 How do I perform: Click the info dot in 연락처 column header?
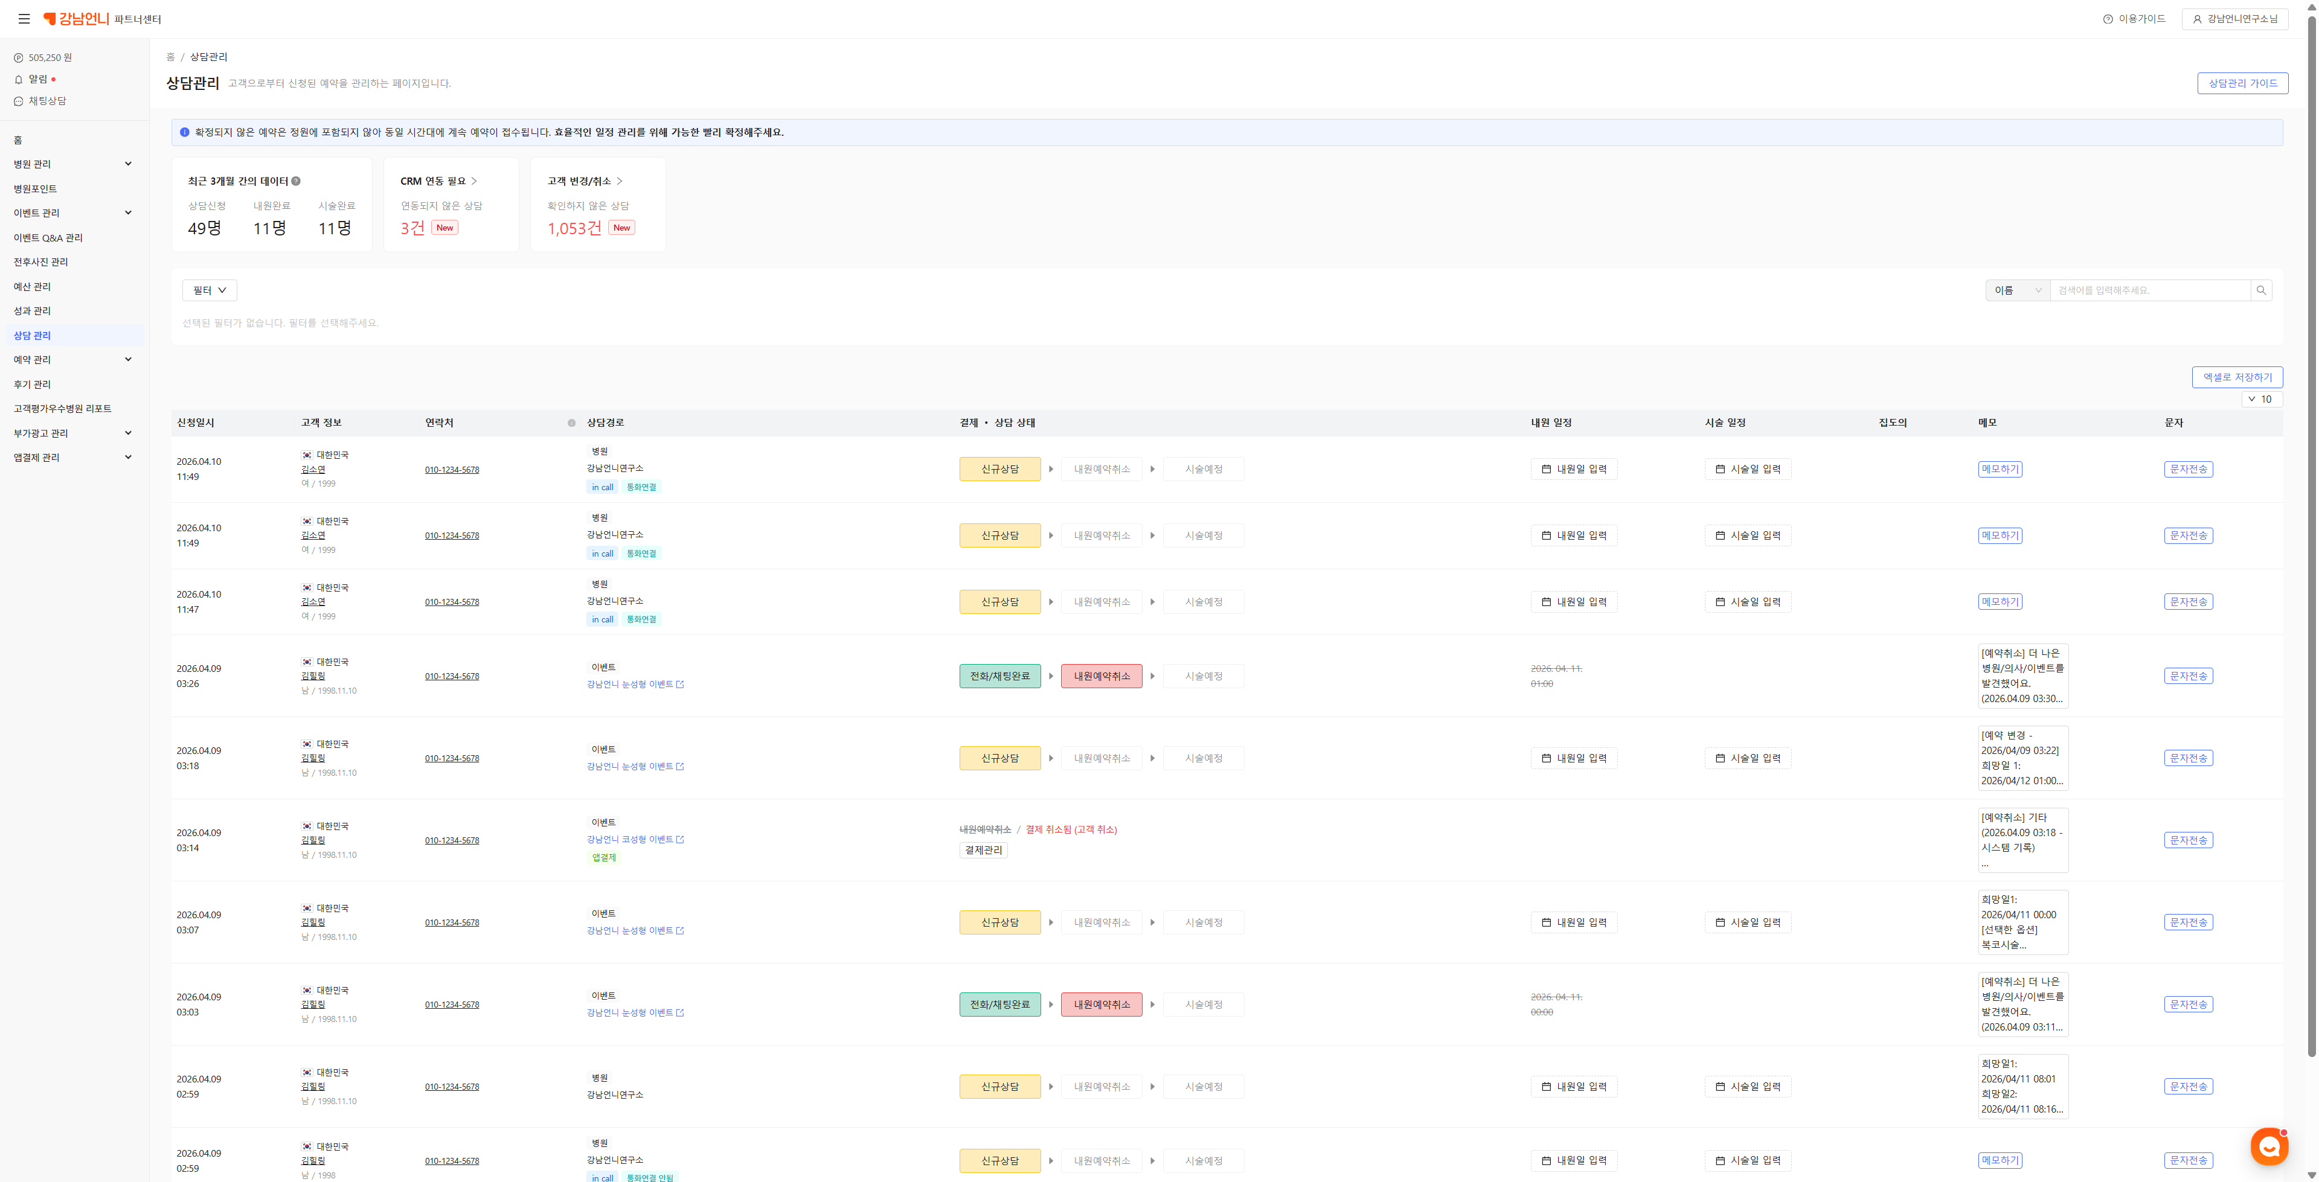pyautogui.click(x=571, y=423)
